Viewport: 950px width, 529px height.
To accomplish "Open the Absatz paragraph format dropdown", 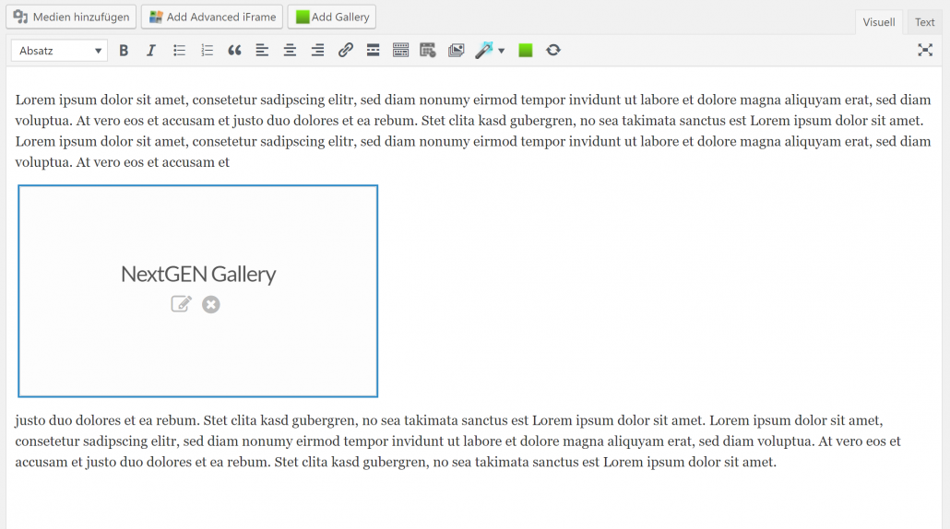I will [59, 51].
